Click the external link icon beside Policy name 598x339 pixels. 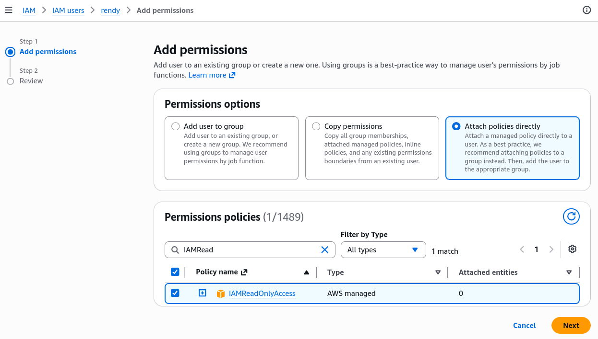244,272
